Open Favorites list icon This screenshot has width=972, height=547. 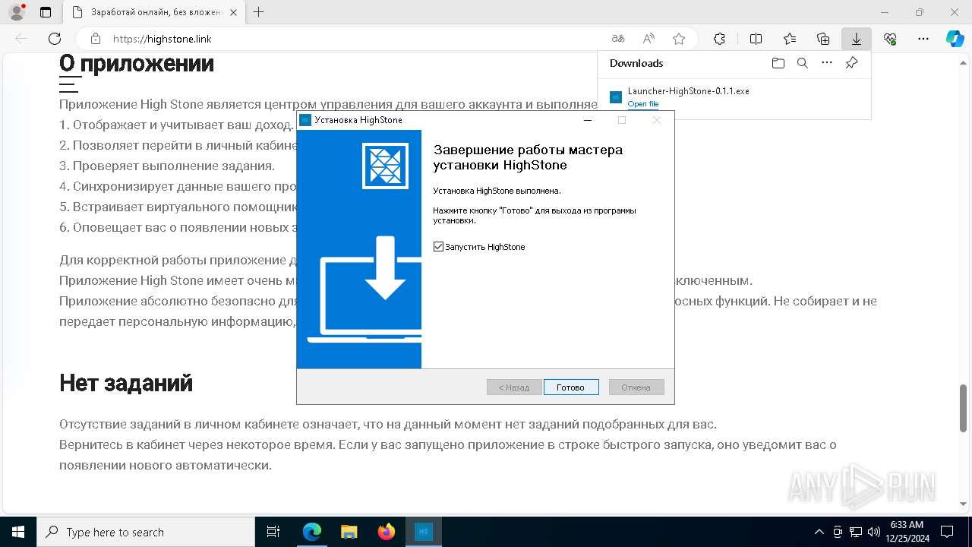click(x=790, y=39)
